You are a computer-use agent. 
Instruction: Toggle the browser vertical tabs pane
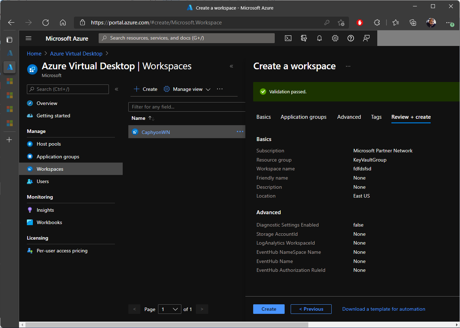[x=10, y=40]
